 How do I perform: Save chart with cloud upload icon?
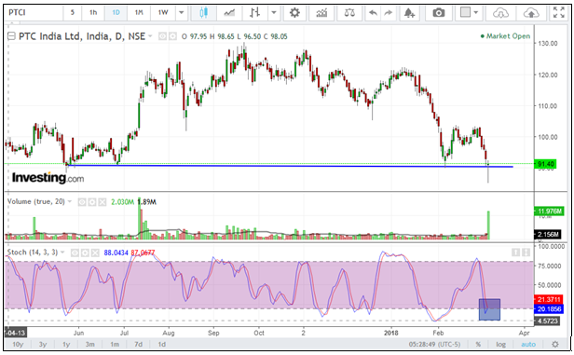(x=531, y=13)
